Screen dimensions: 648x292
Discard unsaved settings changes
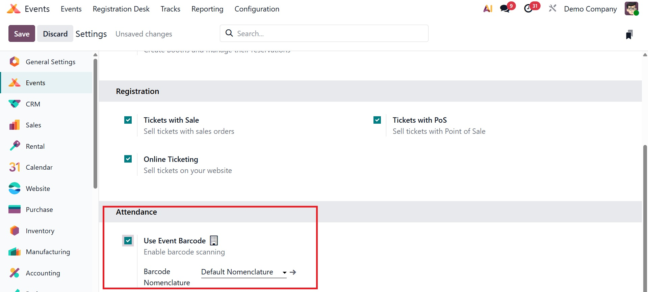click(55, 34)
